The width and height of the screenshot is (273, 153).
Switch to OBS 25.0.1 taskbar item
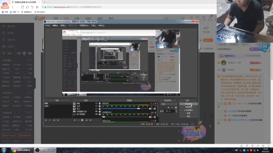[x=45, y=150]
